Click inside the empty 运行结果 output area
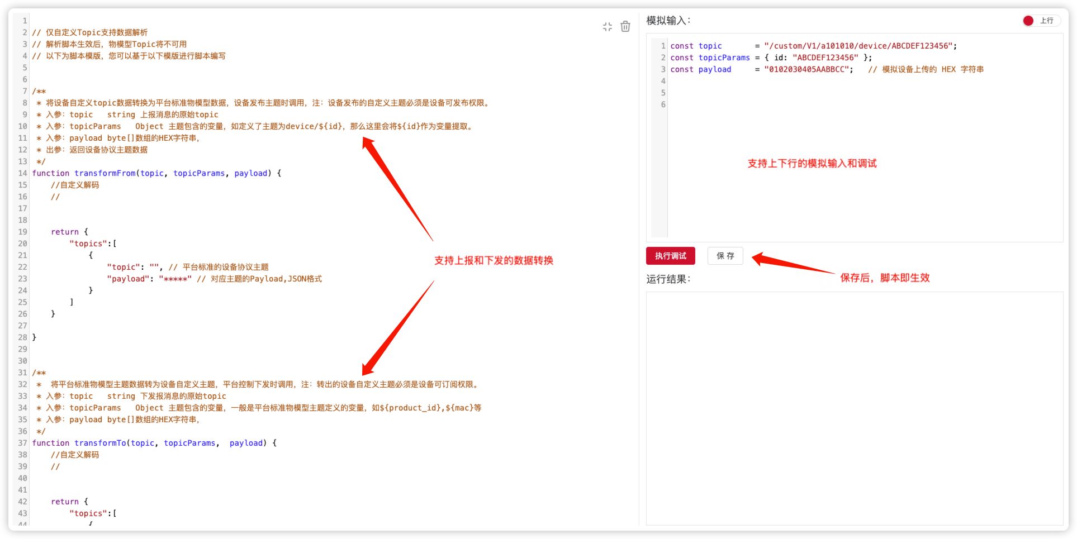The image size is (1077, 539). tap(854, 408)
